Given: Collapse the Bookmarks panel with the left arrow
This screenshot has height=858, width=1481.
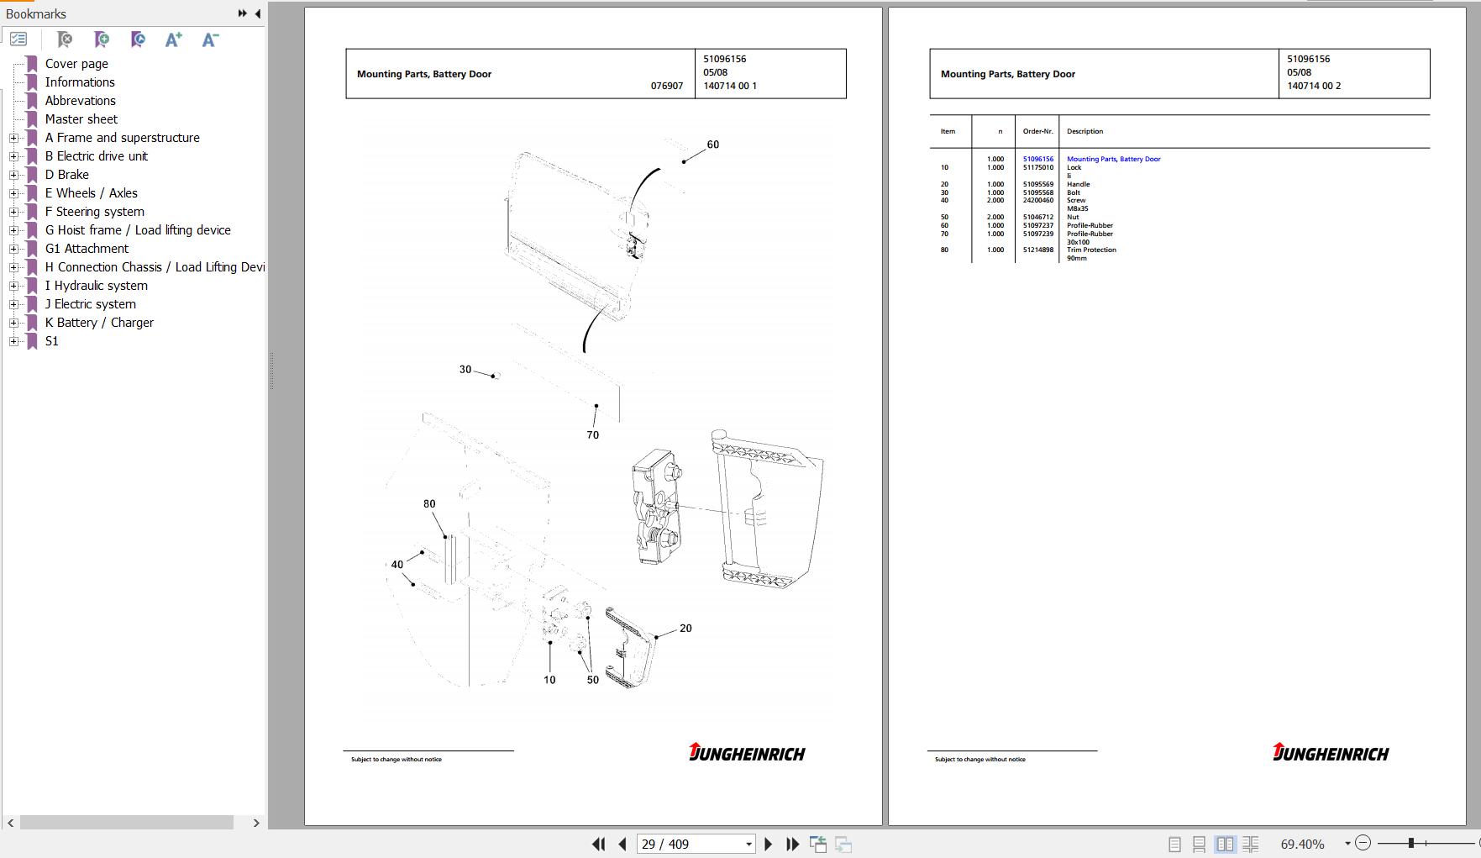Looking at the screenshot, I should [258, 13].
